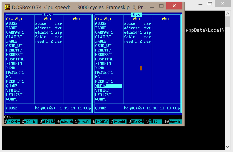Select HERETIC folder in left panel
Viewport: 233px width, 152px height.
tap(14, 50)
